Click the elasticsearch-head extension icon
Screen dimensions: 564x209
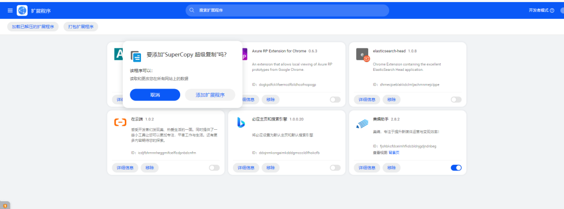[x=362, y=54]
